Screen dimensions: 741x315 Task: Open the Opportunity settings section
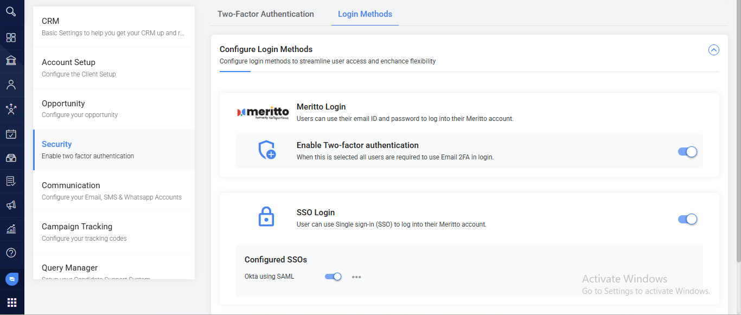(114, 109)
